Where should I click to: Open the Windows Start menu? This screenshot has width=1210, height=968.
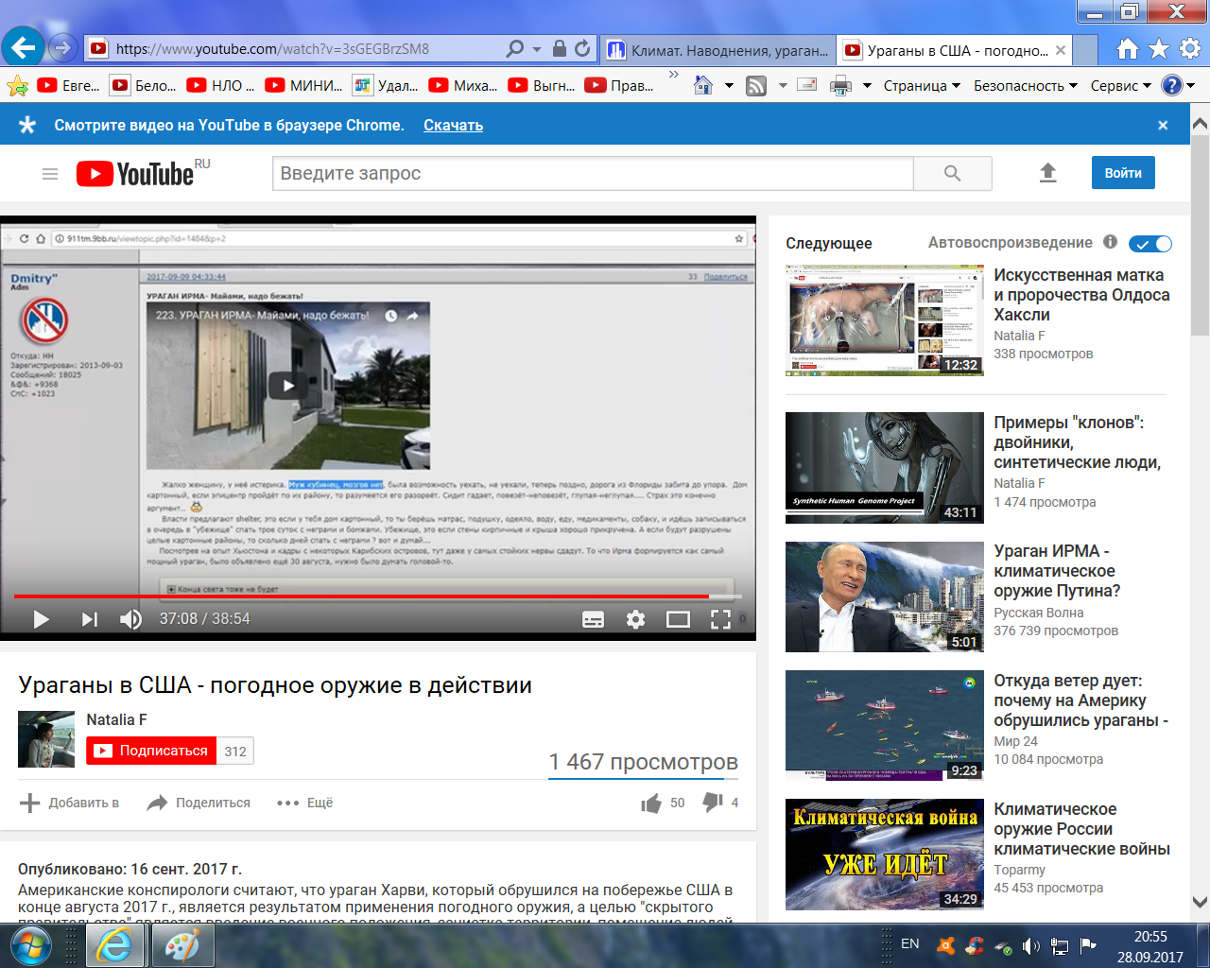click(x=32, y=944)
